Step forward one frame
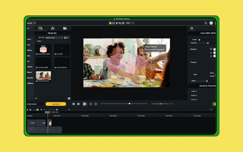The height and width of the screenshot is (152, 243). coord(78,104)
